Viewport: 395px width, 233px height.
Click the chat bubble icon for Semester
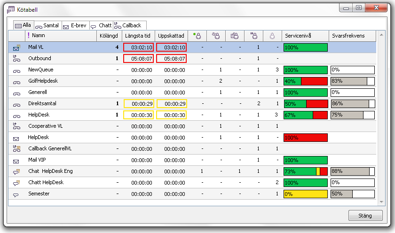16,194
